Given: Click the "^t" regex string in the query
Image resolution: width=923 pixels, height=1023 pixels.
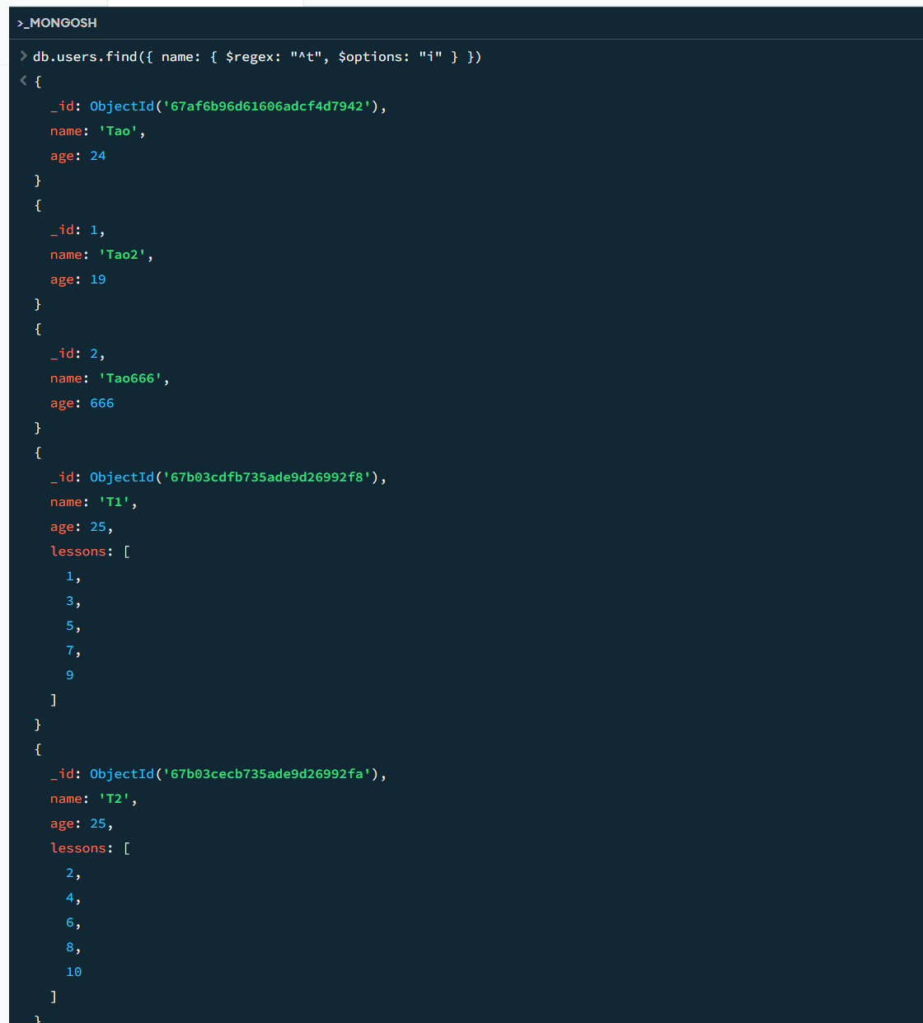Looking at the screenshot, I should pos(305,57).
